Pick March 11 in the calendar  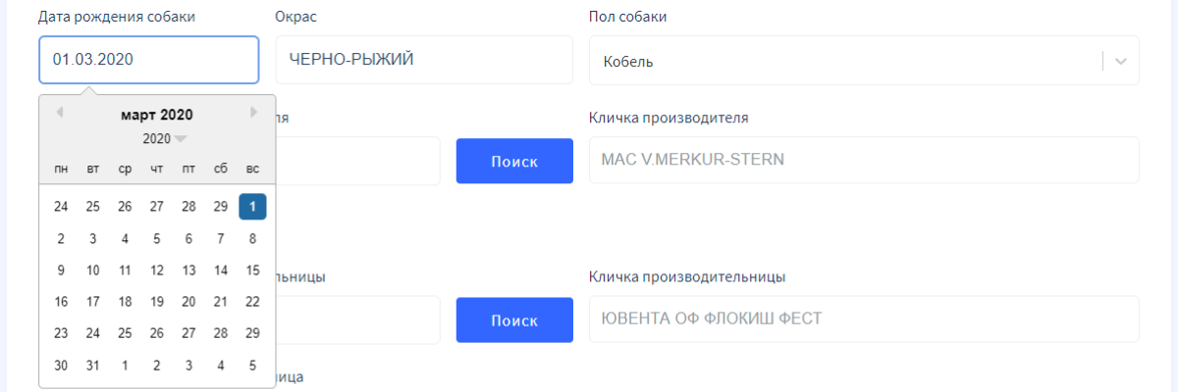click(x=125, y=269)
